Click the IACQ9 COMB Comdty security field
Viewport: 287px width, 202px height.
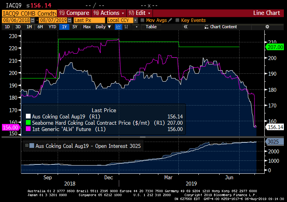[x=28, y=13]
